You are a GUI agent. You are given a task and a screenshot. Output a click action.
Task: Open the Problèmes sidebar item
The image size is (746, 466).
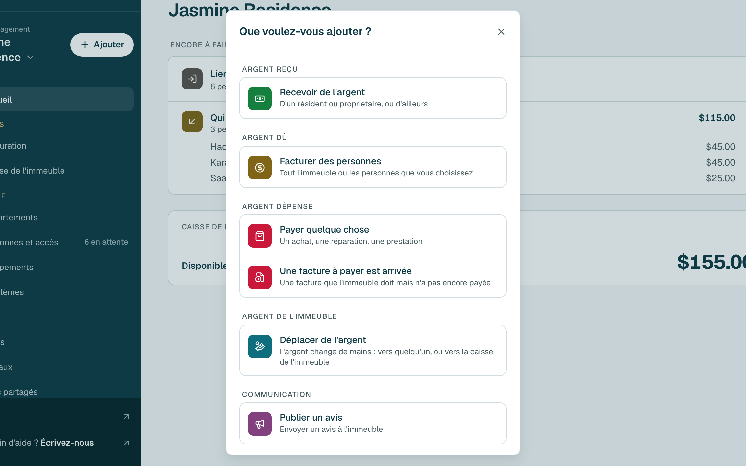[x=67, y=292]
